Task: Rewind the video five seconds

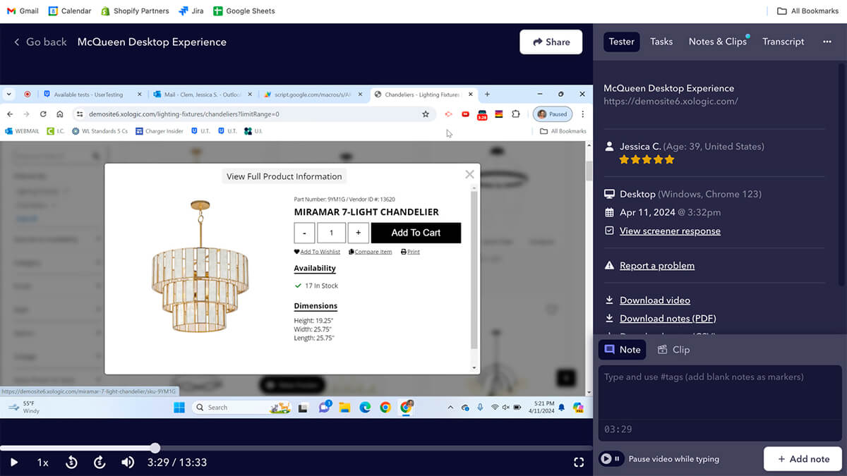Action: [x=71, y=463]
